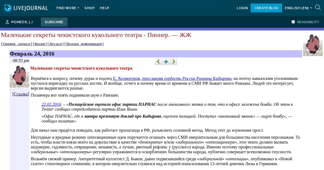This screenshot has height=170, width=324.
Task: Open the Е. Холмогоров article link
Action: (172, 79)
